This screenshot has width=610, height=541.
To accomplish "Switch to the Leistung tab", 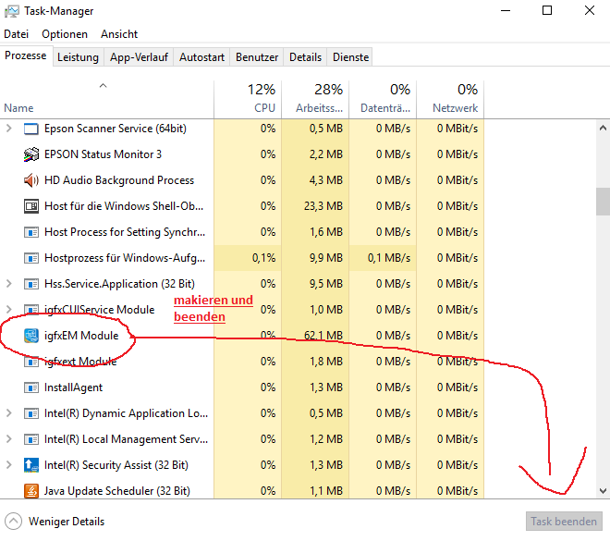I will [x=78, y=57].
